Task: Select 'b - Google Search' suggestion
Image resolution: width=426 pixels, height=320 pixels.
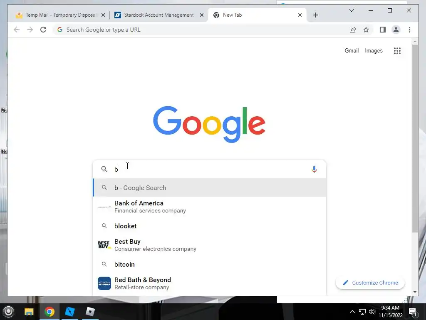Action: 209,188
